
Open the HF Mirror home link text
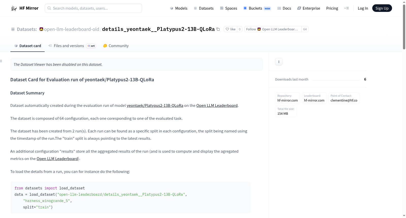(29, 8)
